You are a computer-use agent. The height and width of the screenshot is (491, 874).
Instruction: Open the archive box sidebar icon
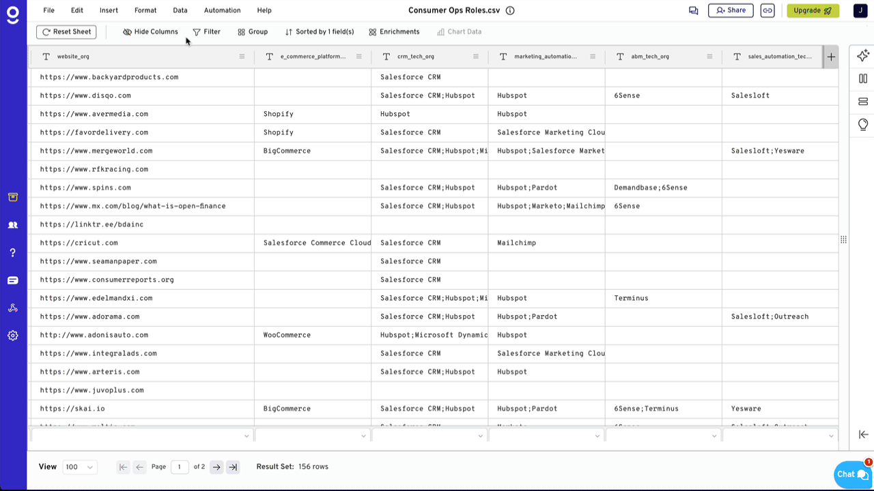click(x=13, y=197)
